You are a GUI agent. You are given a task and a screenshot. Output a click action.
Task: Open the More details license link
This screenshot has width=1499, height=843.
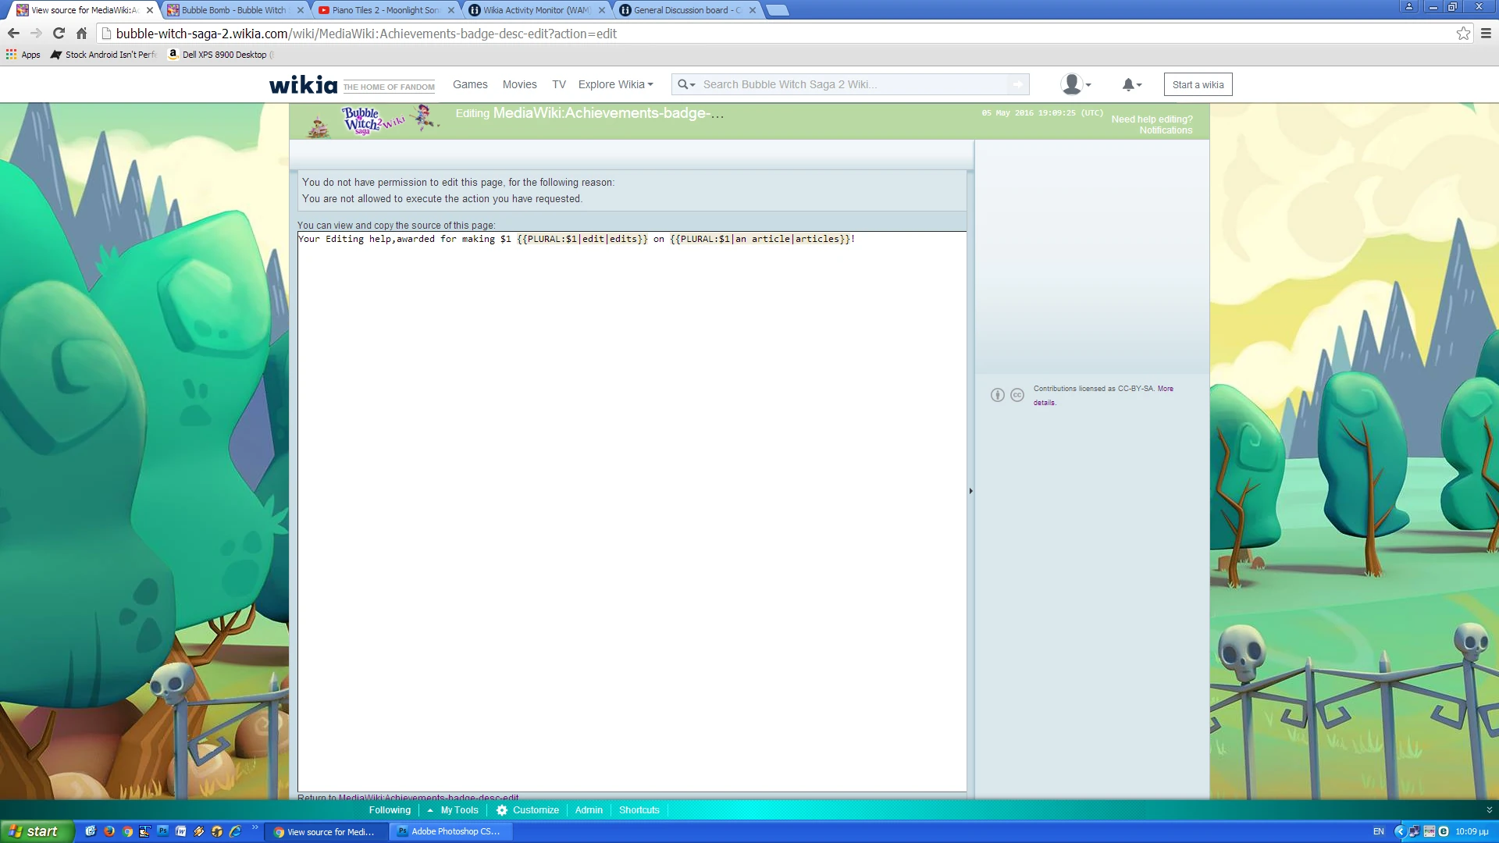[x=1165, y=389]
